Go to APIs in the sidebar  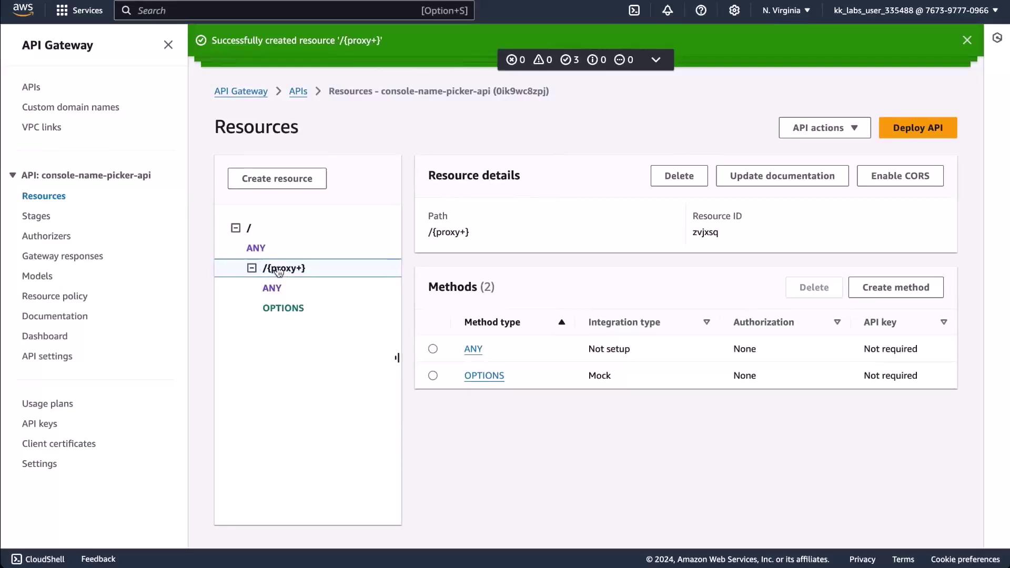[x=31, y=87]
